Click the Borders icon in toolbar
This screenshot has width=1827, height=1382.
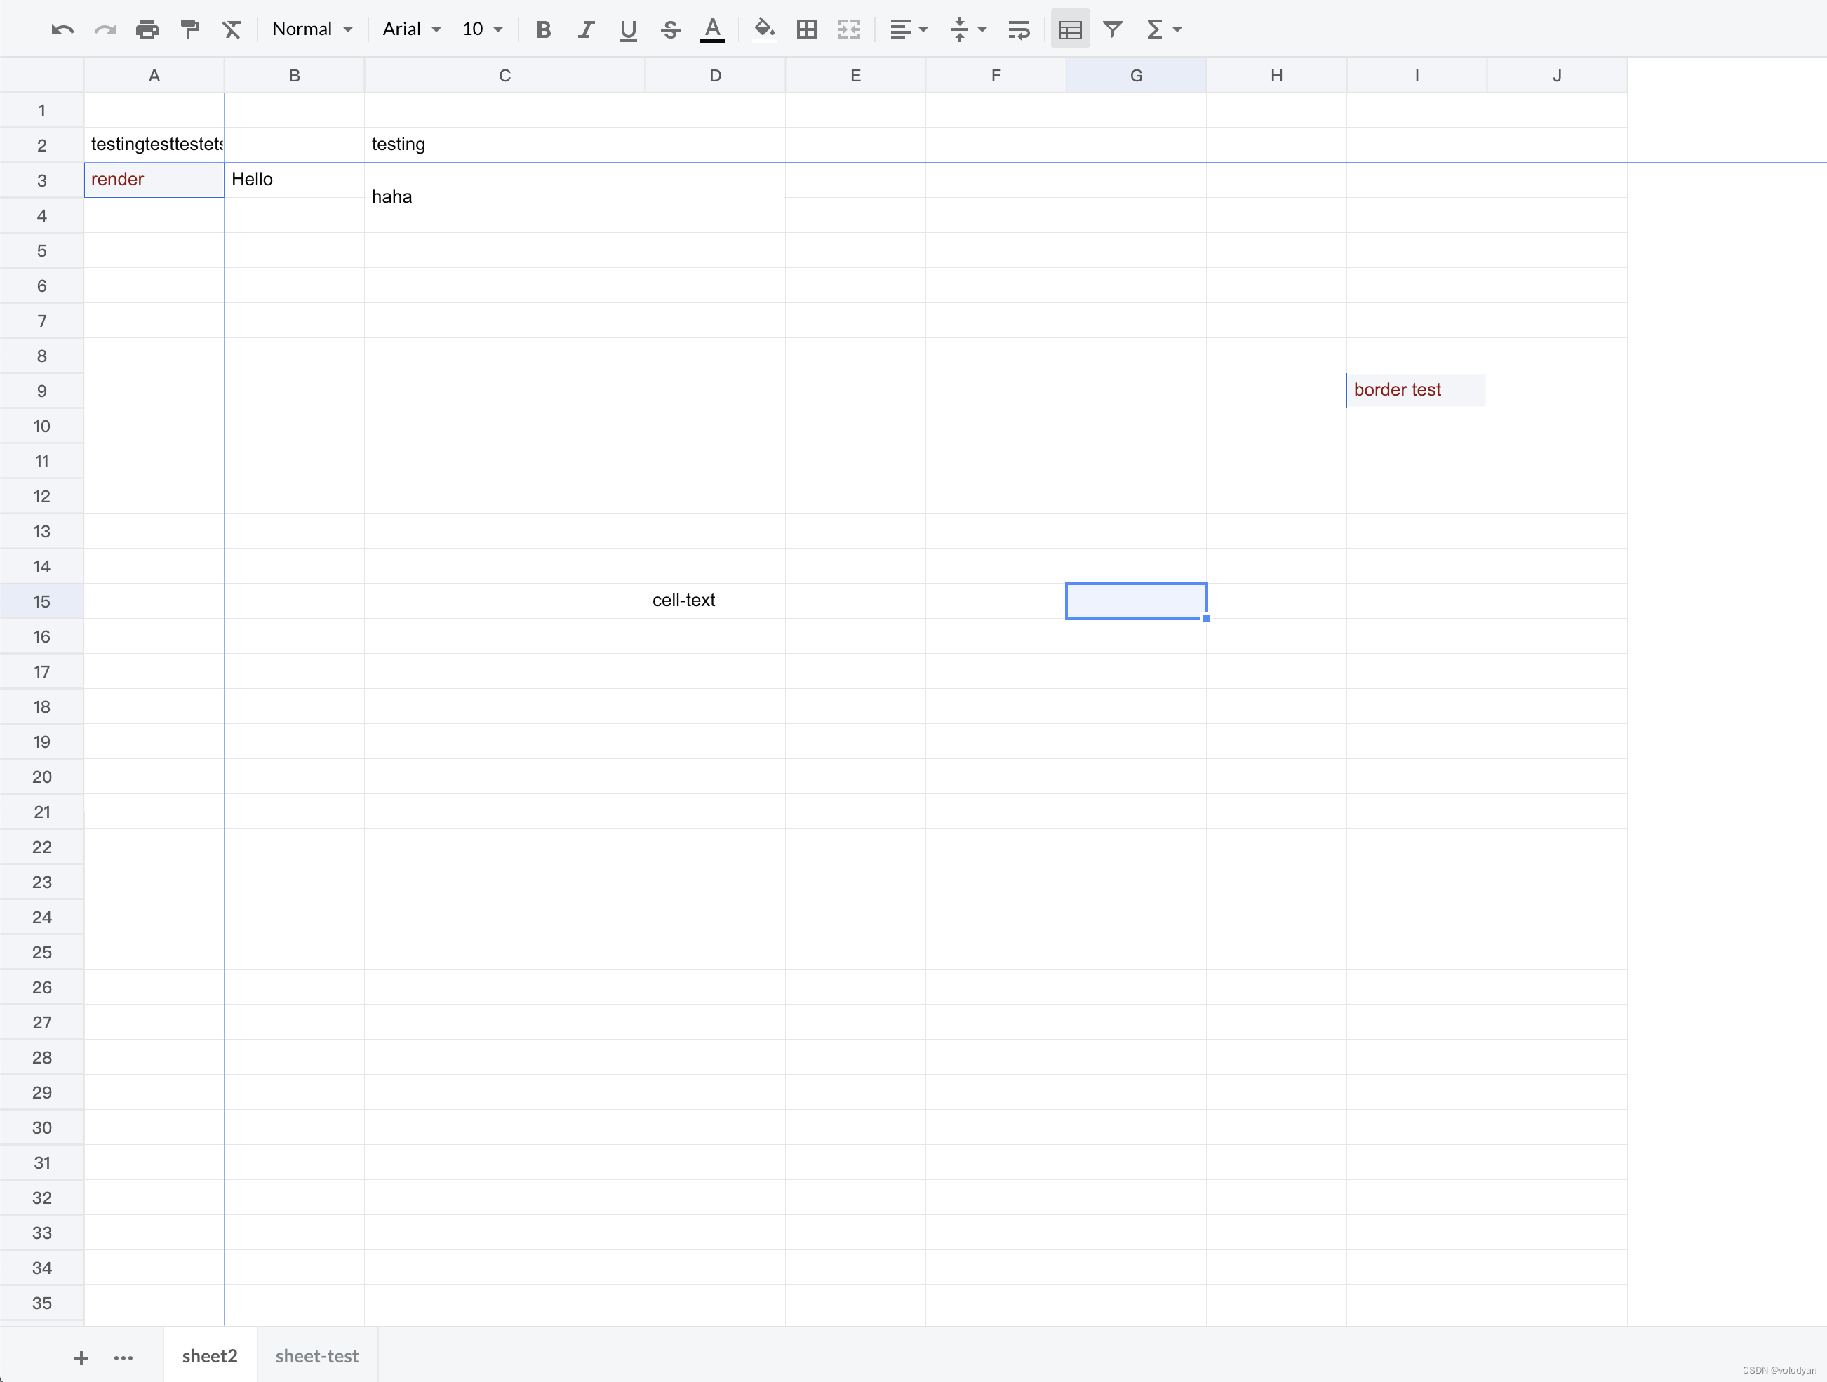(807, 29)
